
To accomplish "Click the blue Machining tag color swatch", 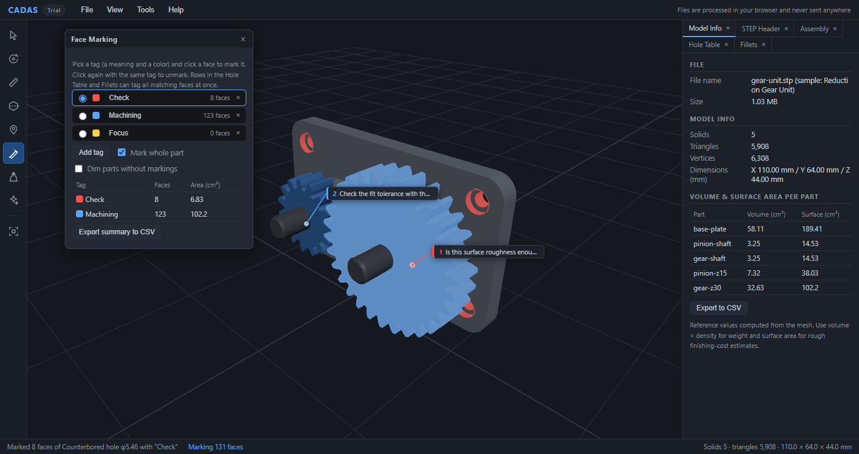I will (96, 115).
